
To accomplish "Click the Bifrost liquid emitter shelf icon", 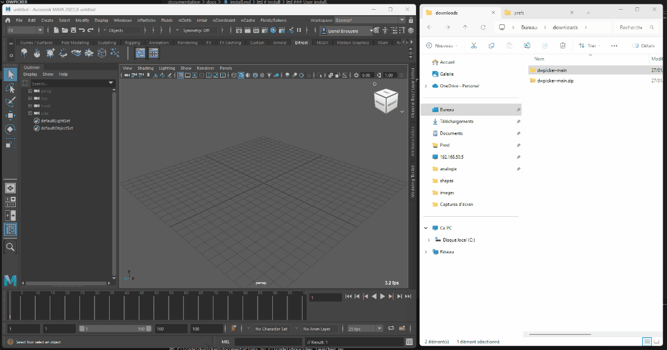I will point(24,53).
